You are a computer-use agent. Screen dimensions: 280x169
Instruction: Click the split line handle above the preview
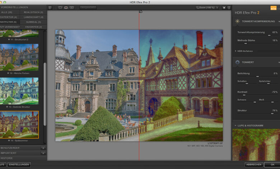click(141, 12)
